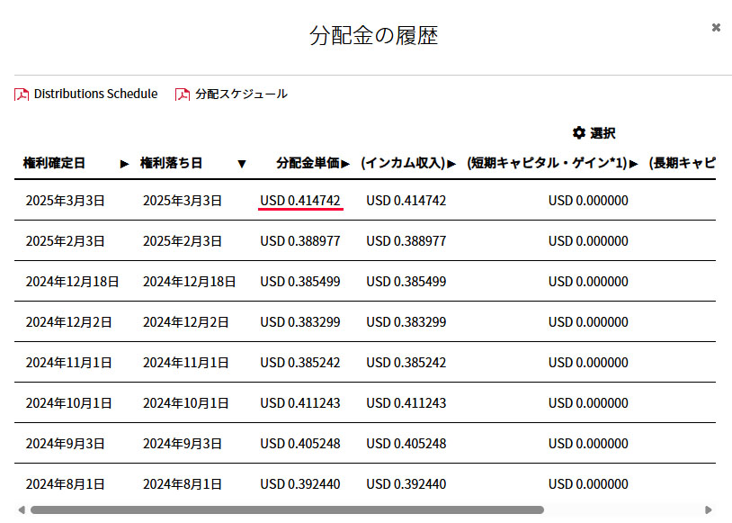Open the Distributions Schedule link
The image size is (732, 523).
coord(95,95)
